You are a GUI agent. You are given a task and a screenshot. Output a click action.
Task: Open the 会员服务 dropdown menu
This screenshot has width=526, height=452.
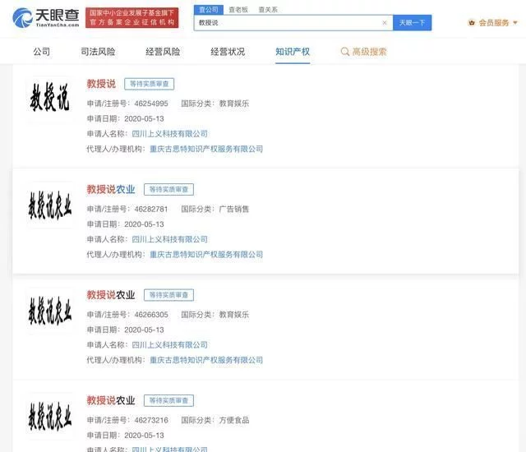click(x=493, y=23)
